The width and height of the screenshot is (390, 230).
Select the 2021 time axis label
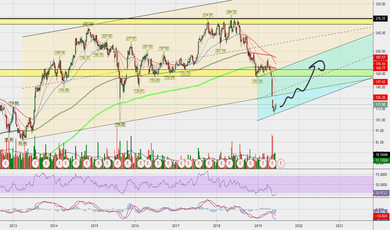(x=339, y=226)
